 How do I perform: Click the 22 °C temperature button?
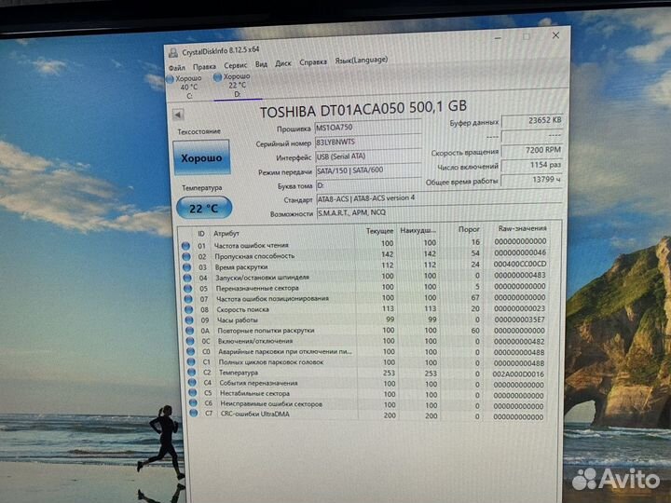pyautogui.click(x=204, y=209)
